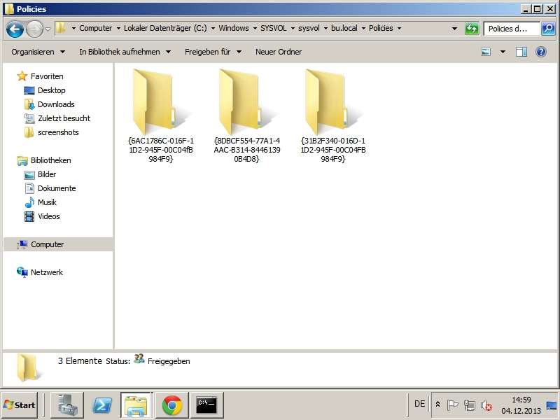
Task: Click Windows Explorer taskbar icon
Action: (x=136, y=405)
